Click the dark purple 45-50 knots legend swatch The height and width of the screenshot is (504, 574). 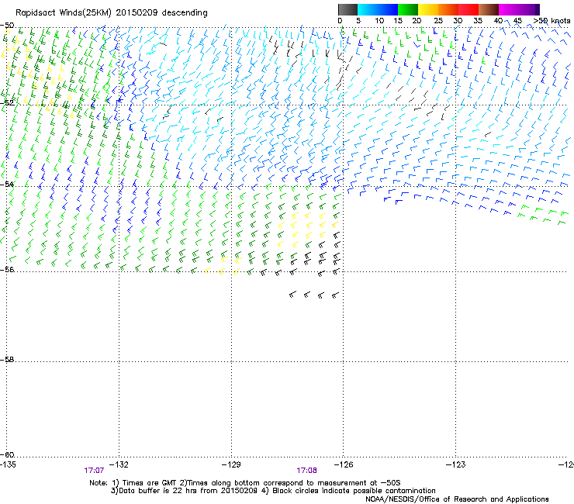529,9
